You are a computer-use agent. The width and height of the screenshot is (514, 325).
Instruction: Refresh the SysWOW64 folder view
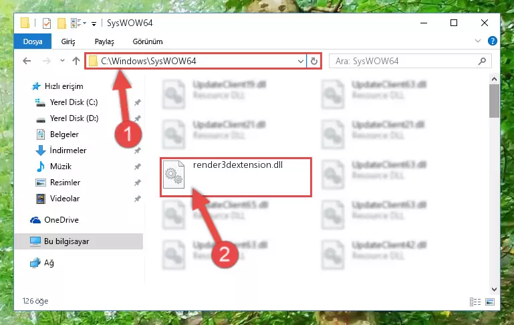tap(313, 61)
